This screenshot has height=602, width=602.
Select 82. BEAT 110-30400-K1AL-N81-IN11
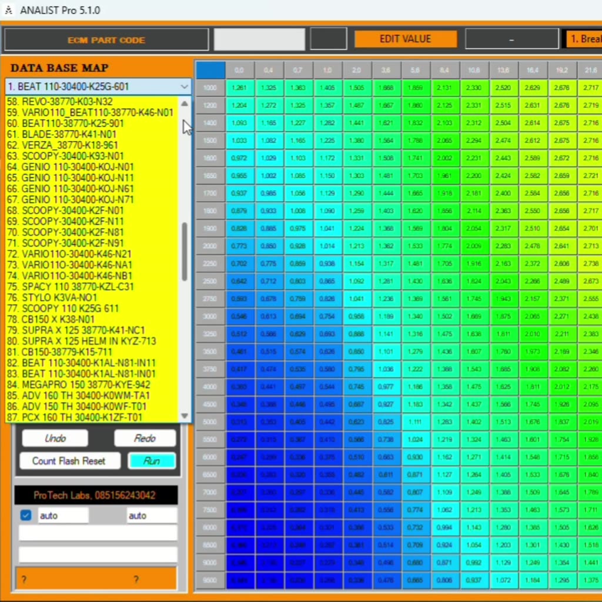pos(91,363)
